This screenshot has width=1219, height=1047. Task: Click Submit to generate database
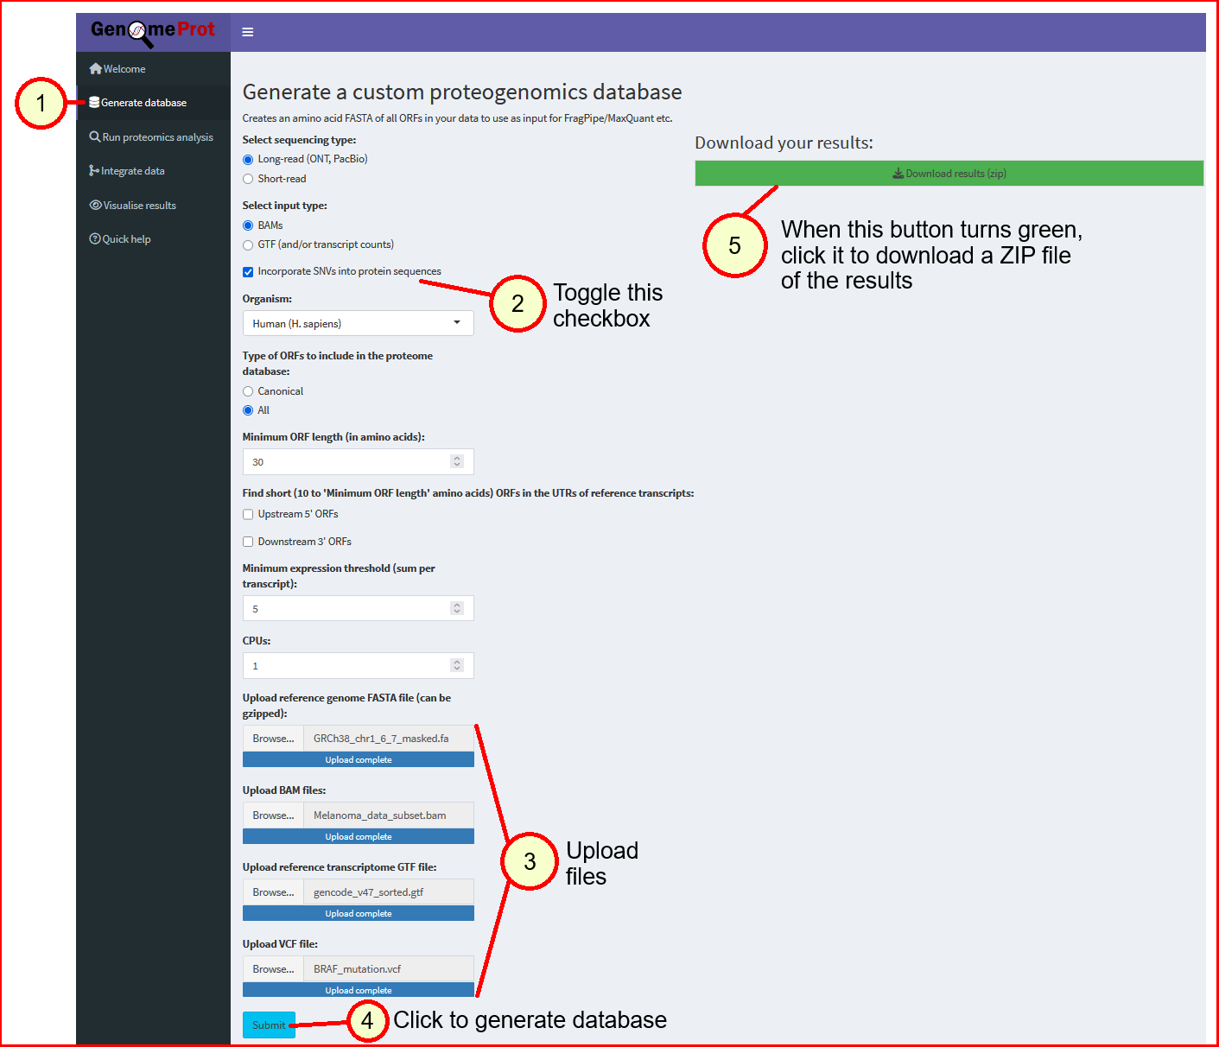point(269,1025)
